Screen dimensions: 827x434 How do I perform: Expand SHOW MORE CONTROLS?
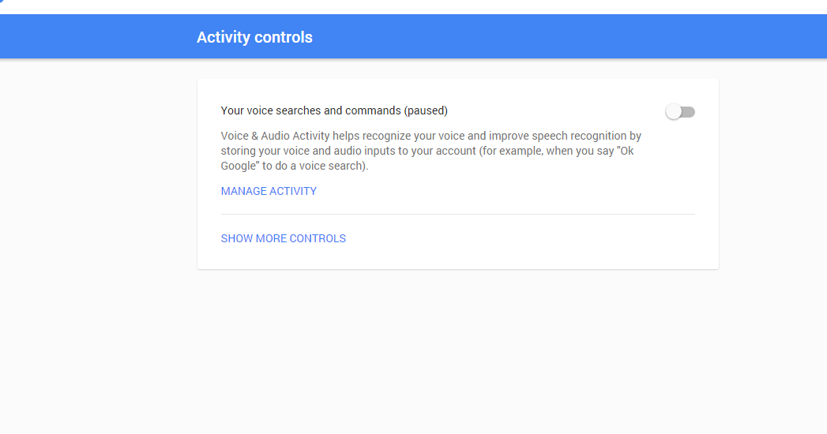point(283,238)
